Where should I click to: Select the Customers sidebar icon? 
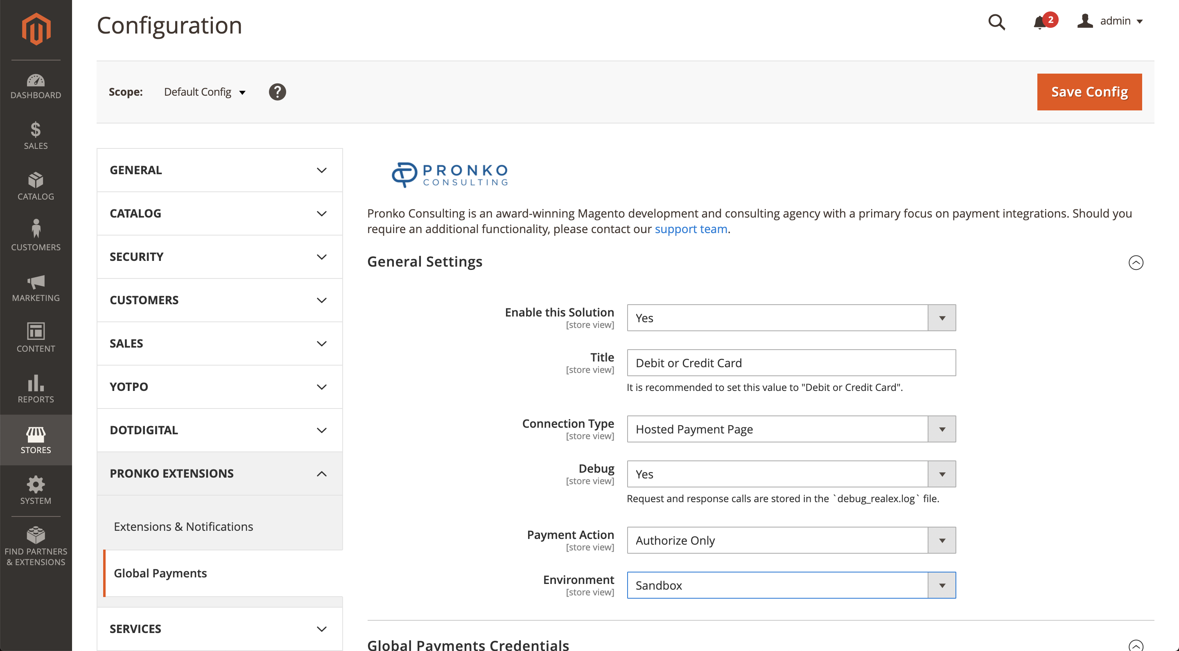tap(36, 235)
